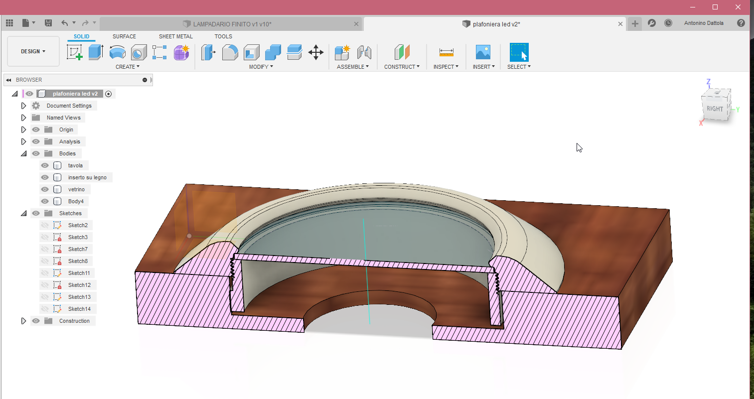
Task: Open the DESIGN workspace dropdown
Action: click(33, 51)
